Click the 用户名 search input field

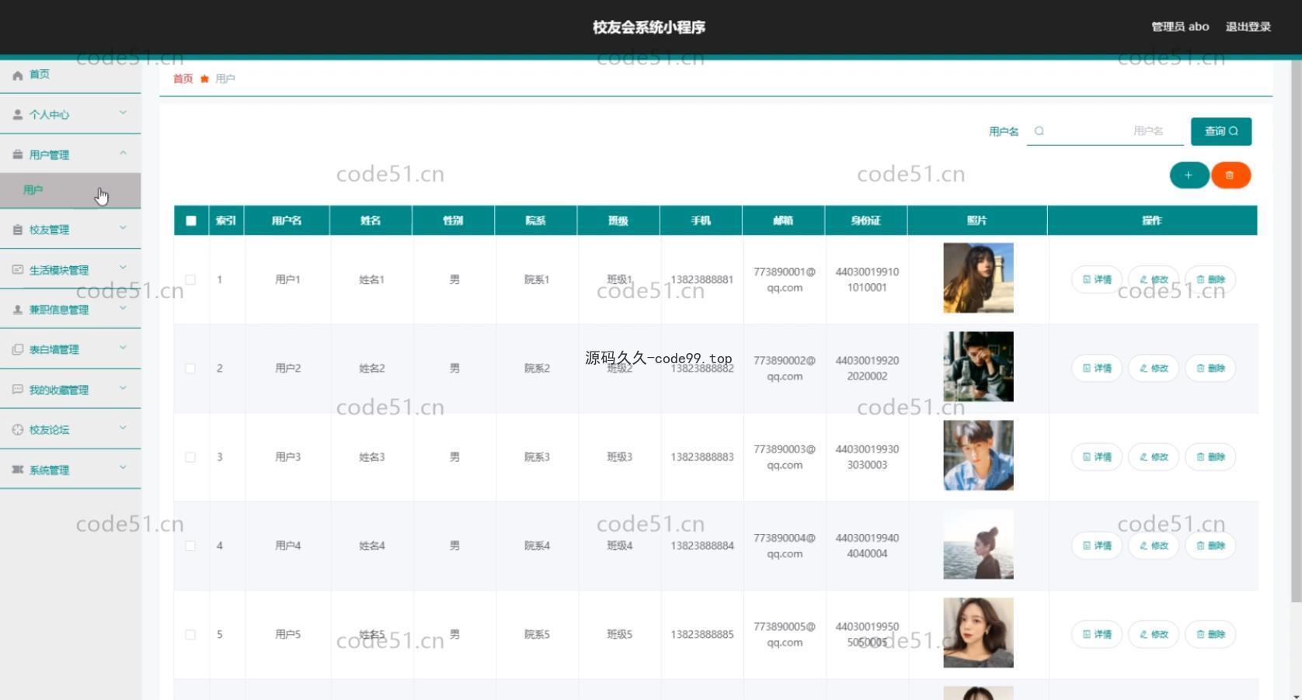1105,131
